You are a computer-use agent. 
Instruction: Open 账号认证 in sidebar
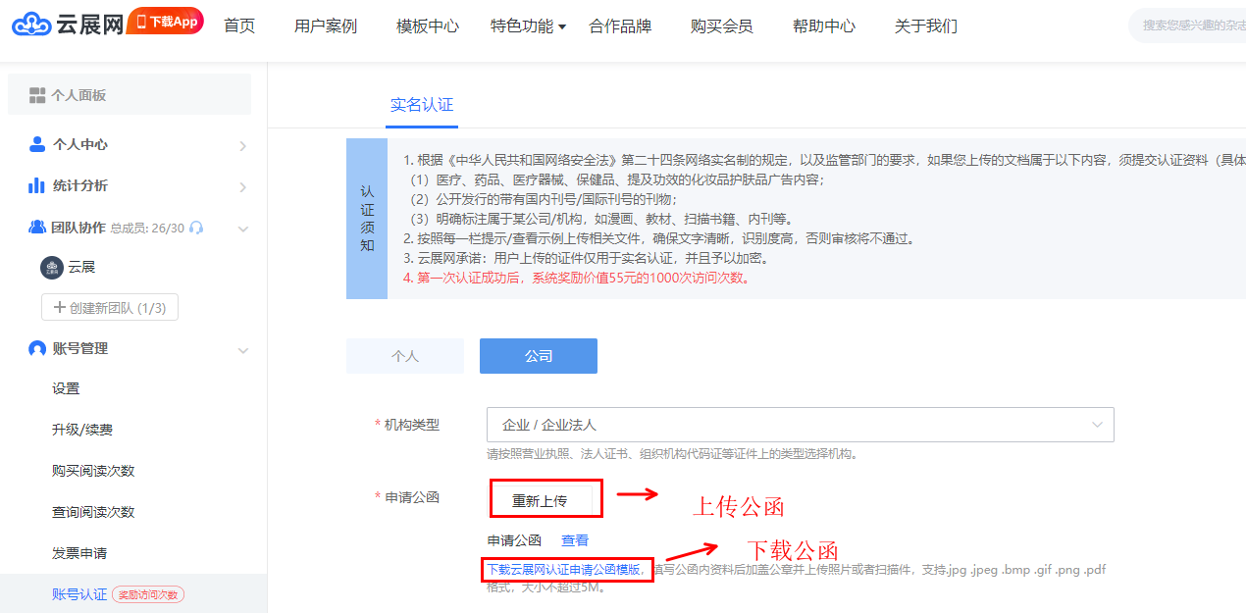pyautogui.click(x=79, y=594)
